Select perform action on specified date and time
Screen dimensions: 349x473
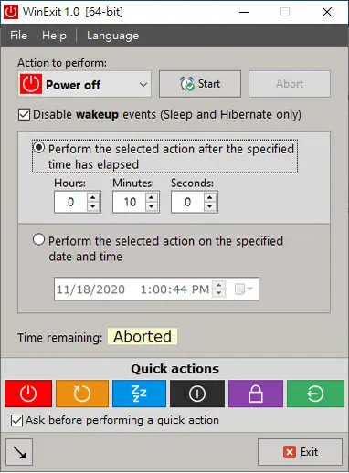pos(38,239)
